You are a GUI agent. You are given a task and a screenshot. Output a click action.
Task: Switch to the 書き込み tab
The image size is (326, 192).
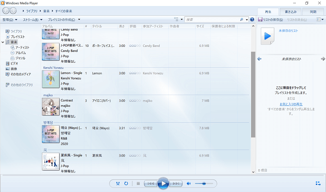[291, 12]
